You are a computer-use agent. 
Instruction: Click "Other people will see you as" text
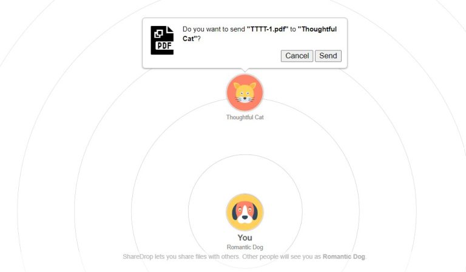coord(282,257)
